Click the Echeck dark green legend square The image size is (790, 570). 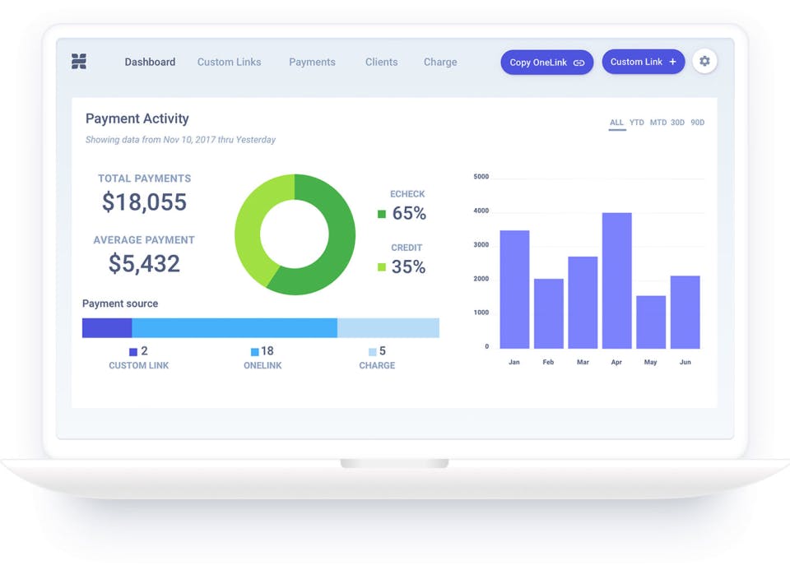point(382,214)
